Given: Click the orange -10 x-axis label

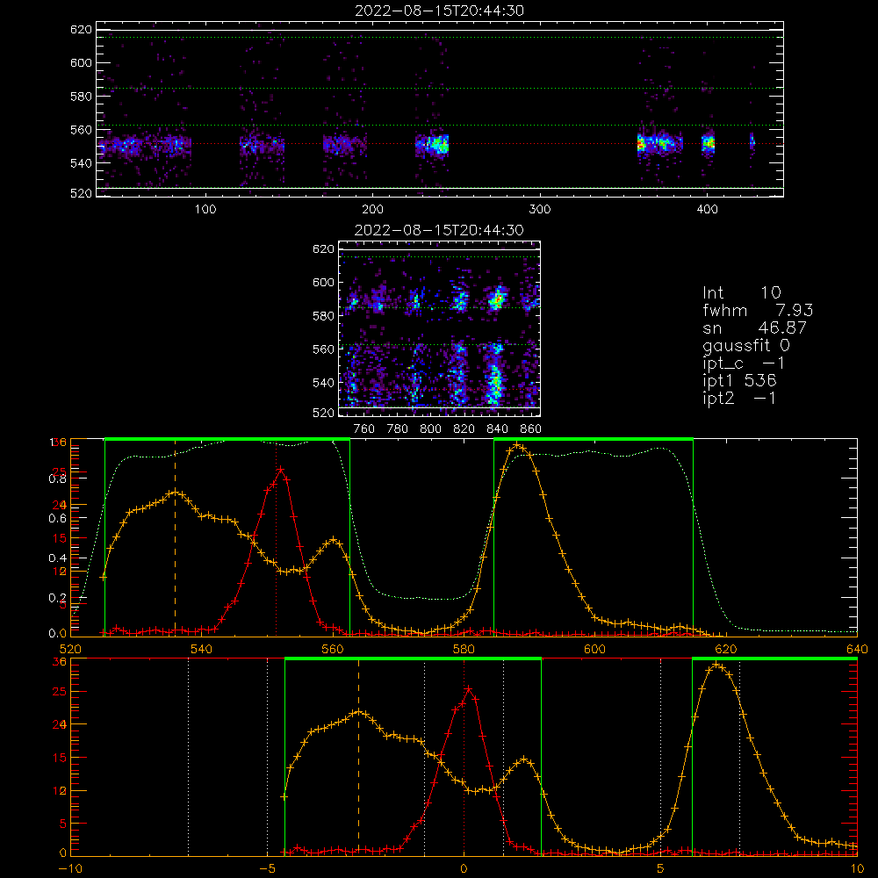Looking at the screenshot, I should pyautogui.click(x=70, y=869).
